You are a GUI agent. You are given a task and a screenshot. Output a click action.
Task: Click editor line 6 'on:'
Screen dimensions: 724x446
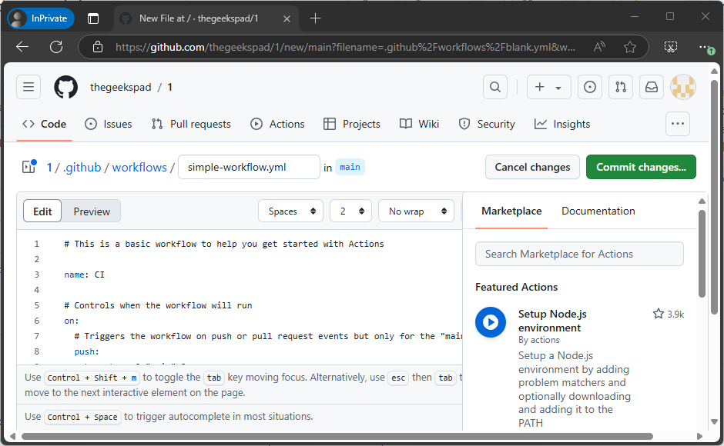click(x=72, y=321)
